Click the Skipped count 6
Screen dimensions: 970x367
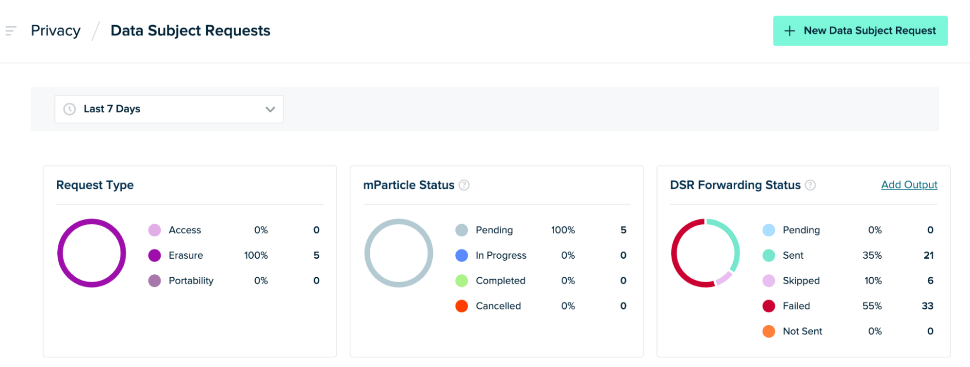[x=930, y=281]
